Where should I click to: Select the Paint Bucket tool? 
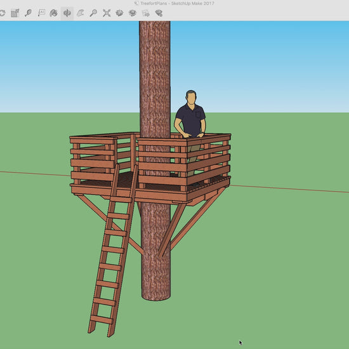click(54, 13)
